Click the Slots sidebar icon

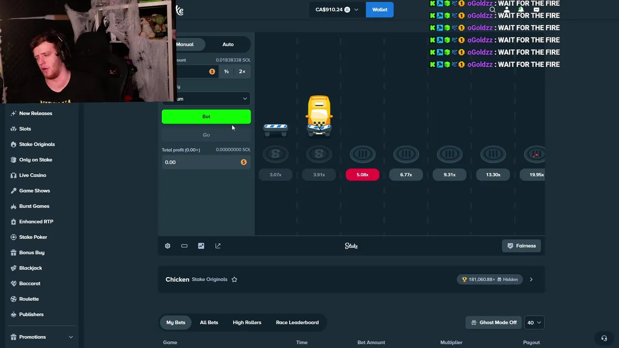pos(14,129)
